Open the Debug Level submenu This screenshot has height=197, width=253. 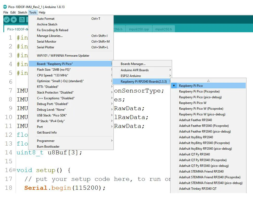pos(71,109)
